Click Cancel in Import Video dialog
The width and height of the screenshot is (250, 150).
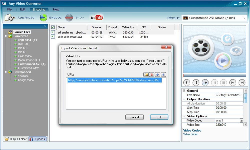(x=134, y=117)
